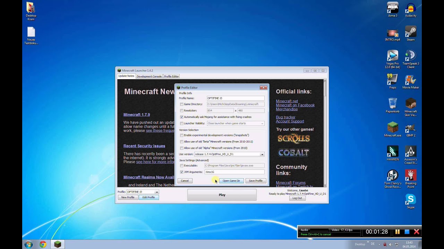444x249 pixels.
Task: Click into the JVM Arguments text field
Action: click(234, 172)
